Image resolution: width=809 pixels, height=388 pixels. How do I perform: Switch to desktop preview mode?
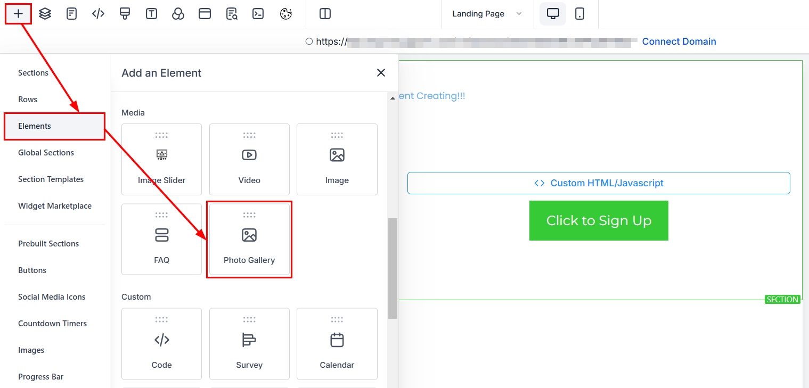coord(553,14)
